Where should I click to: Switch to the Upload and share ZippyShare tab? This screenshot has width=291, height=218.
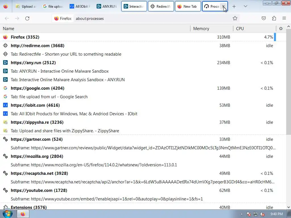[26, 6]
